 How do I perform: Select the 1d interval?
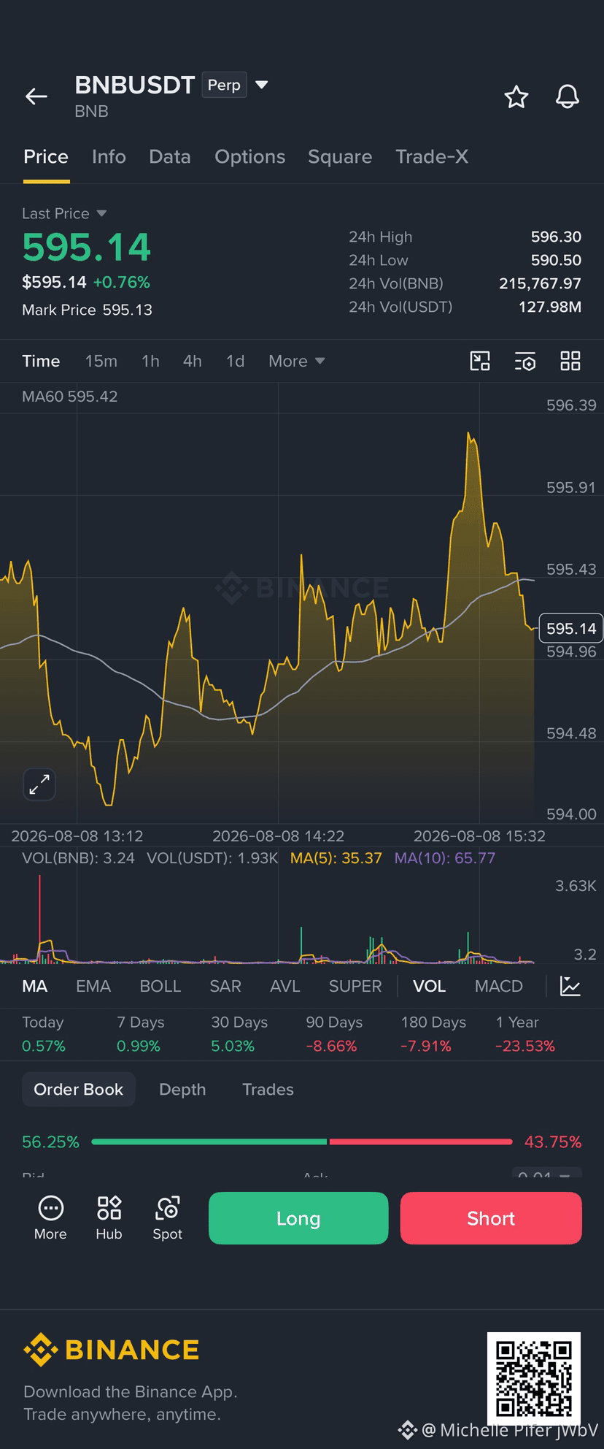235,361
